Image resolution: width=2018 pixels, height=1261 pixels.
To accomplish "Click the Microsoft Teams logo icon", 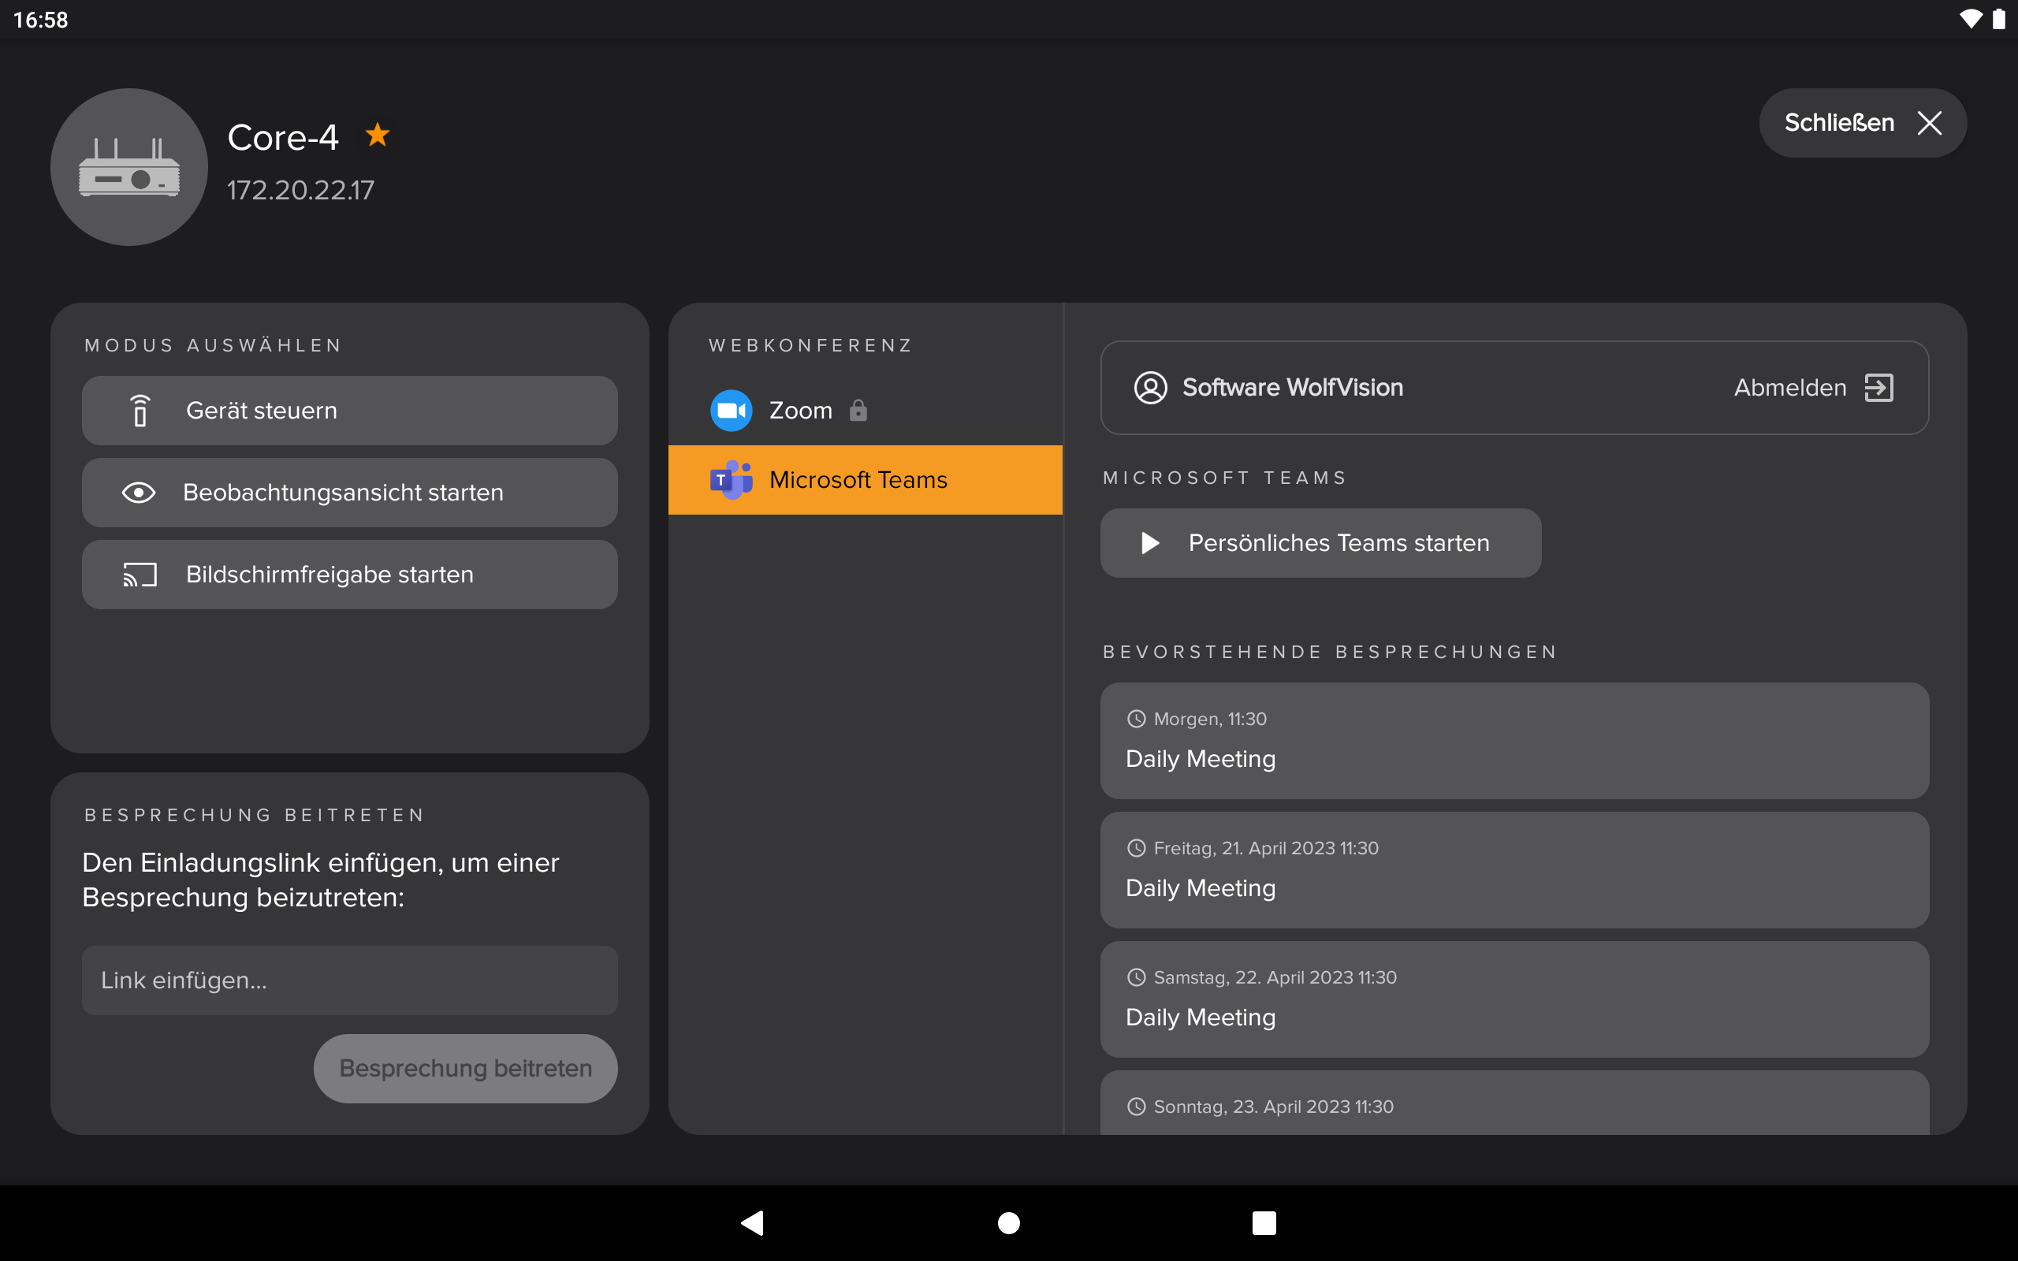I will (732, 479).
